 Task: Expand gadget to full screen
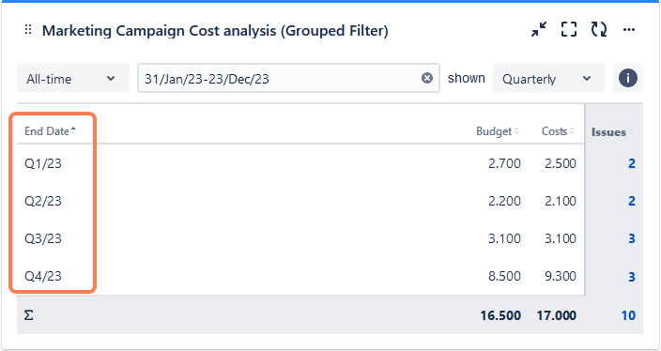point(569,29)
